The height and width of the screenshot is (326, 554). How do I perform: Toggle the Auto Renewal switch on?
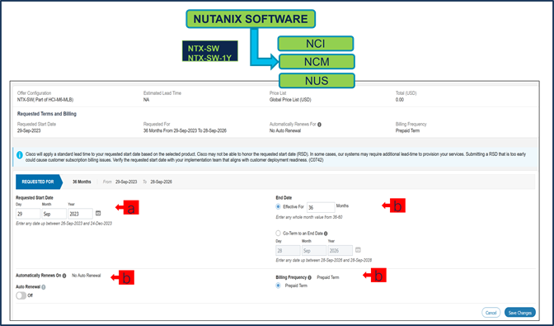coord(21,295)
